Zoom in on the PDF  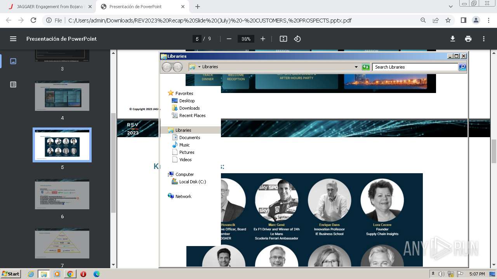click(263, 39)
